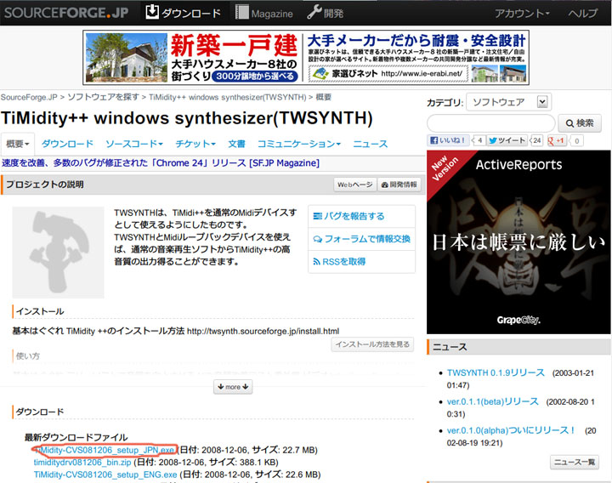Viewport: 612px width, 483px height.
Task: Click the Magazine book icon
Action: pyautogui.click(x=241, y=13)
